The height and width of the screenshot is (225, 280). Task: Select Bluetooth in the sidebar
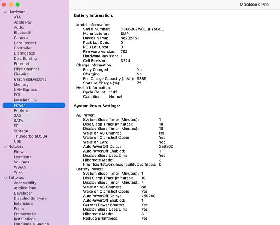click(22, 33)
